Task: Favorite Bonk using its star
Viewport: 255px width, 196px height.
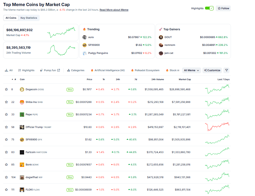Action: click(x=6, y=165)
